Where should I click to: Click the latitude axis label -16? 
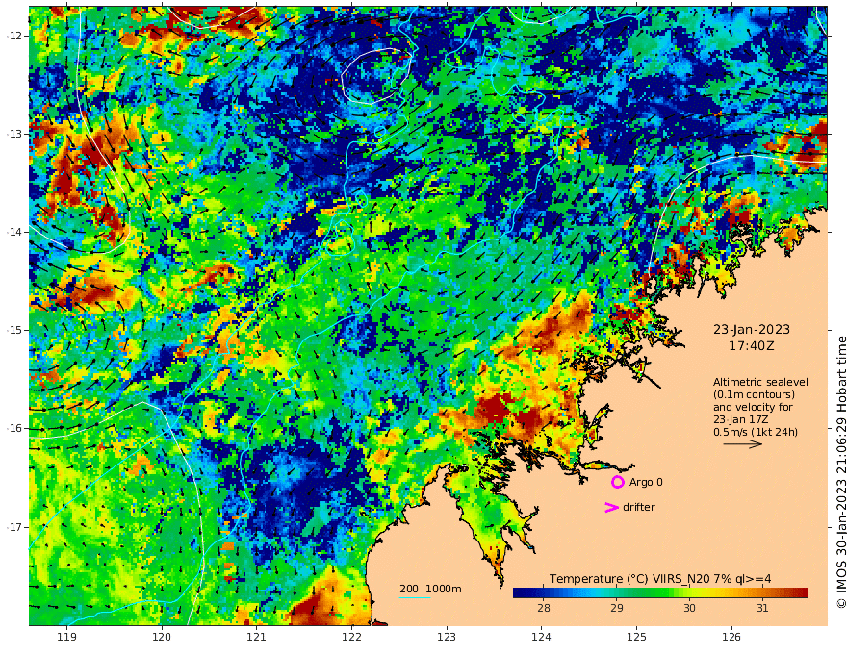click(14, 428)
